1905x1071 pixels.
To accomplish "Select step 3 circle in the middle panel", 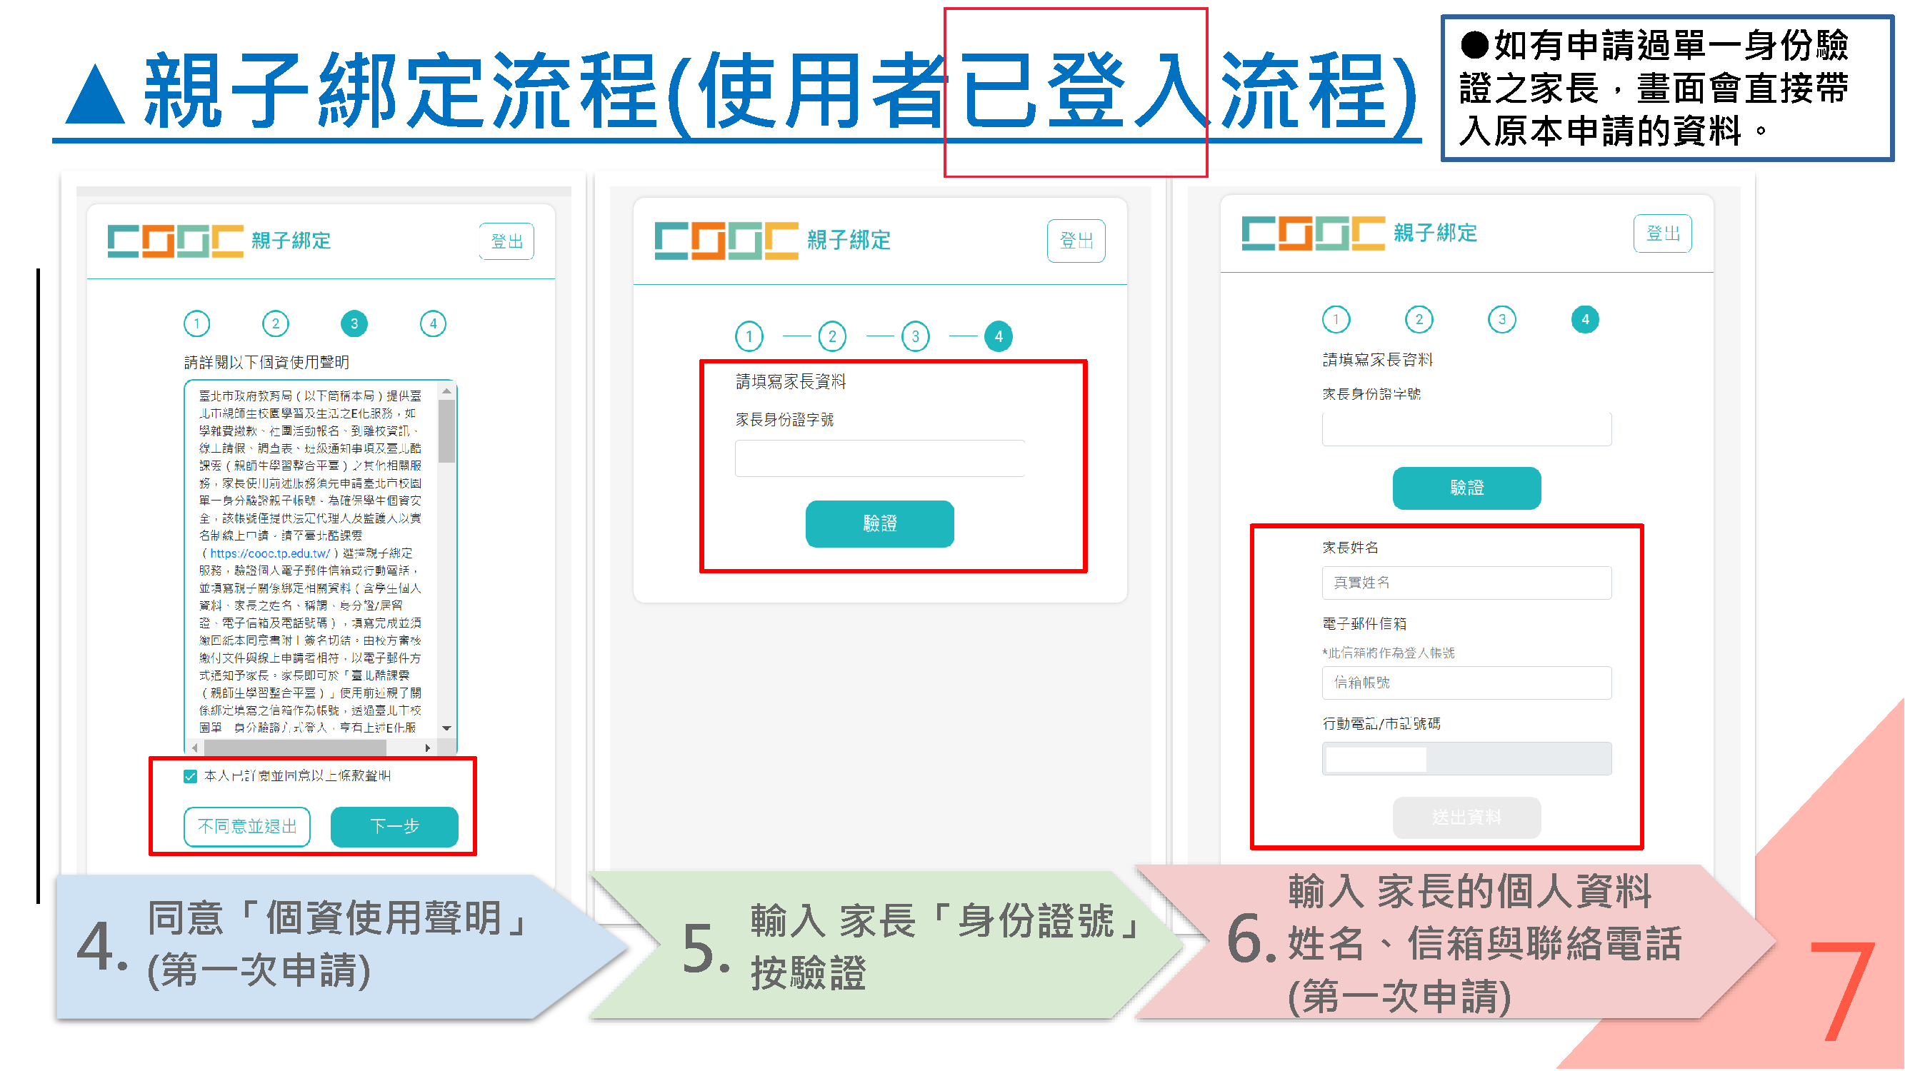I will [916, 336].
